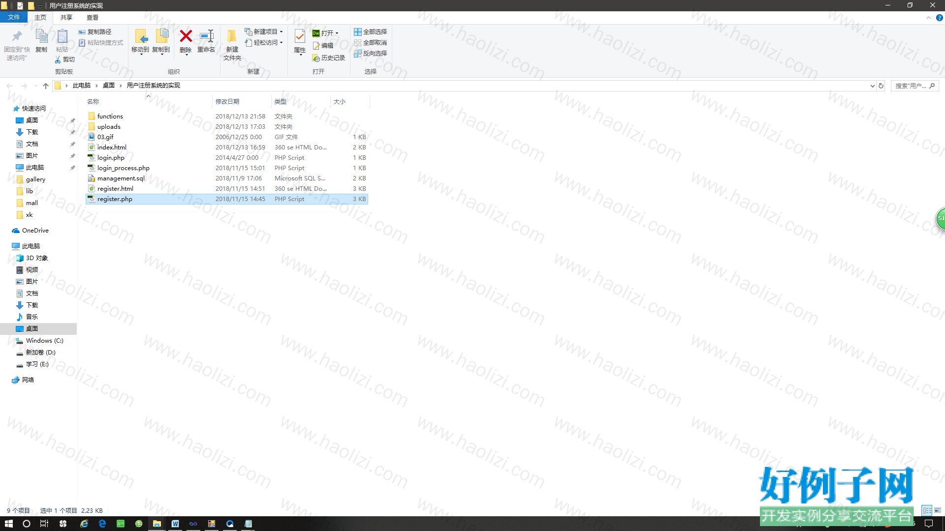
Task: Open file History record
Action: tap(328, 58)
